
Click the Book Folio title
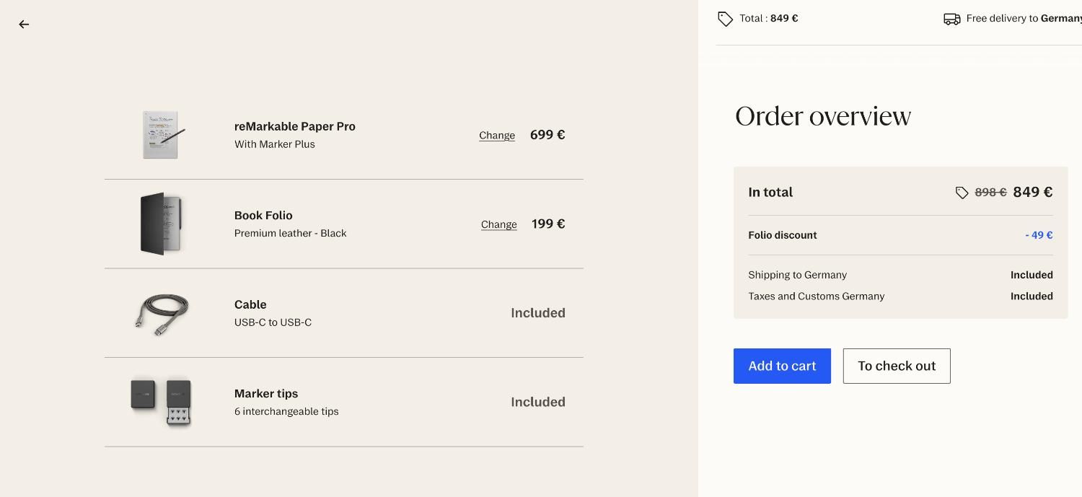coord(263,216)
